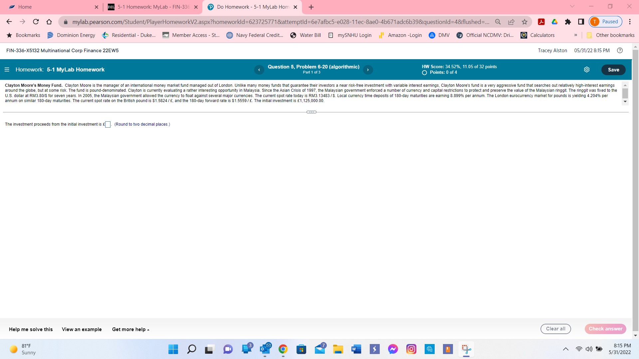Click View an example link

(82, 329)
